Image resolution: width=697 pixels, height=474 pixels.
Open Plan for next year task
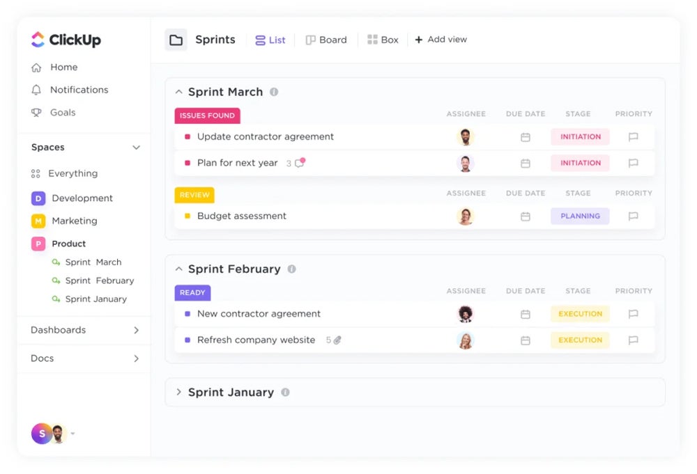pos(238,163)
